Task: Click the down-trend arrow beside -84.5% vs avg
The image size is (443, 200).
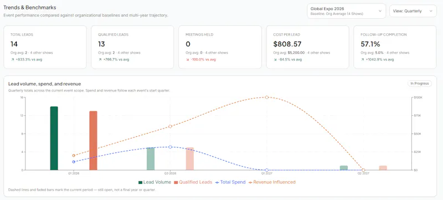Action: coord(275,60)
